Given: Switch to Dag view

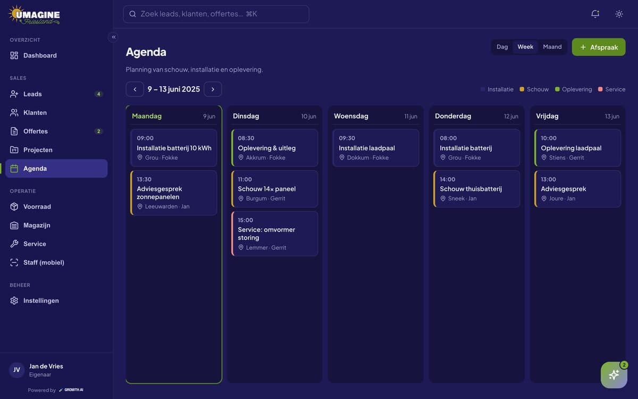Looking at the screenshot, I should (x=502, y=47).
